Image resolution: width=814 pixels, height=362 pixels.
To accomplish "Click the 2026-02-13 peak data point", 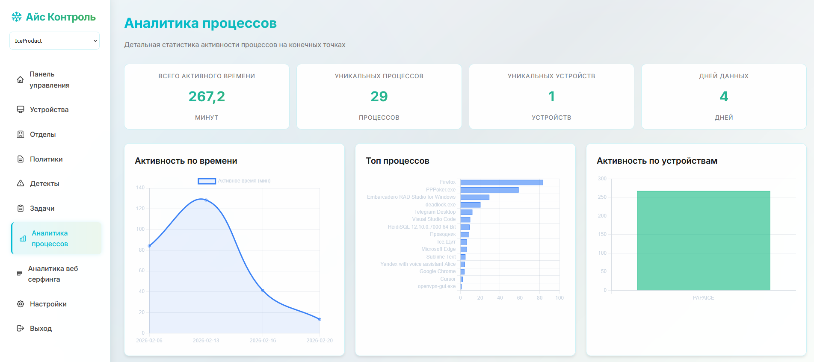I will 206,200.
